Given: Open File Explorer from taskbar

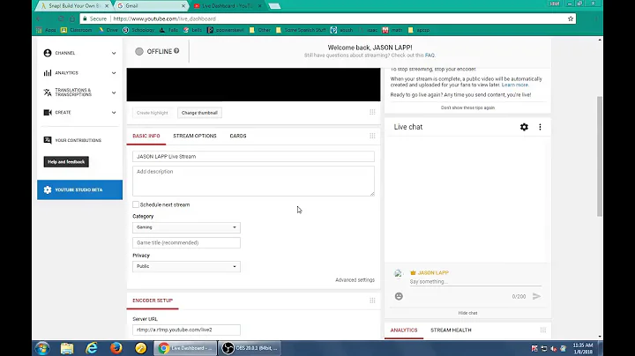Looking at the screenshot, I should point(67,348).
